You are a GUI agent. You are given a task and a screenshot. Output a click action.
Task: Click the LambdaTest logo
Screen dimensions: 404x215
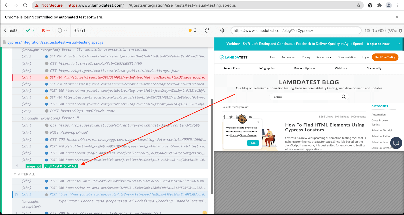[x=234, y=57]
